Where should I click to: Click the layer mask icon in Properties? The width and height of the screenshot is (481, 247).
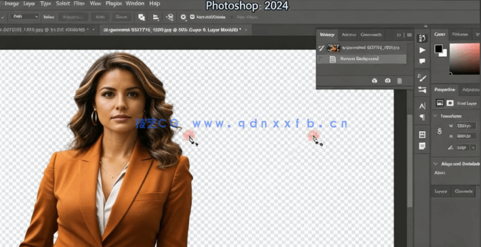450,103
